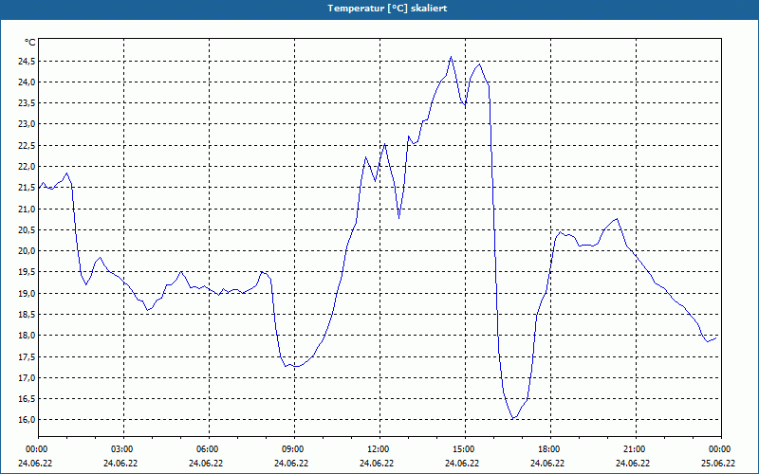Image resolution: width=759 pixels, height=474 pixels.
Task: Click the 24.06.22 date under 03:00
Action: pos(120,463)
